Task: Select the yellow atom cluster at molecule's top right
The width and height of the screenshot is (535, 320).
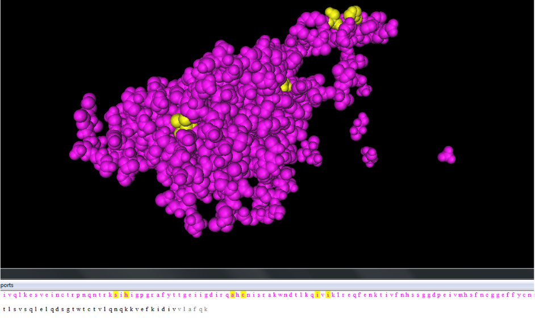Action: coord(343,16)
